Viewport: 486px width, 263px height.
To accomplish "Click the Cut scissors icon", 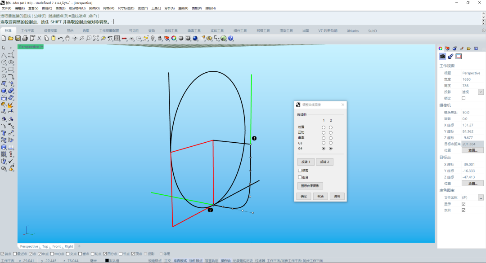I will click(x=39, y=38).
